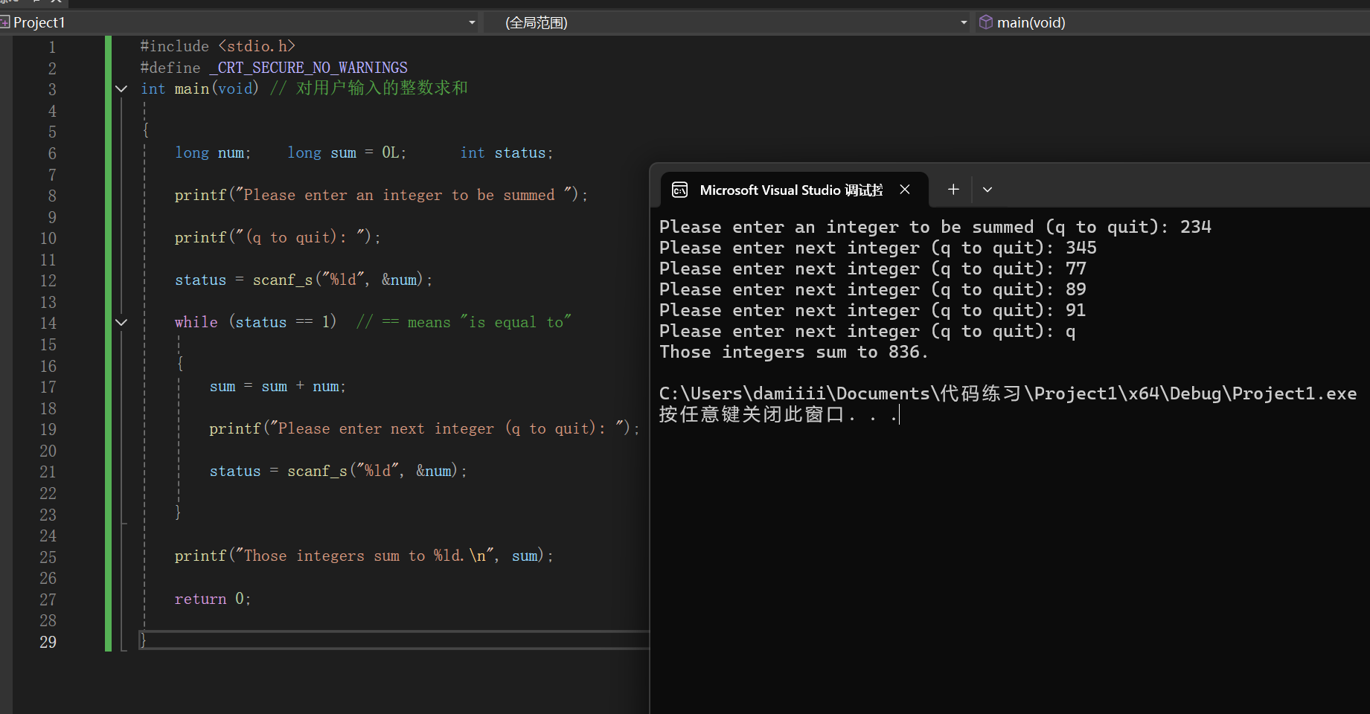The width and height of the screenshot is (1370, 714).
Task: Click the console line ending with 345
Action: point(878,248)
